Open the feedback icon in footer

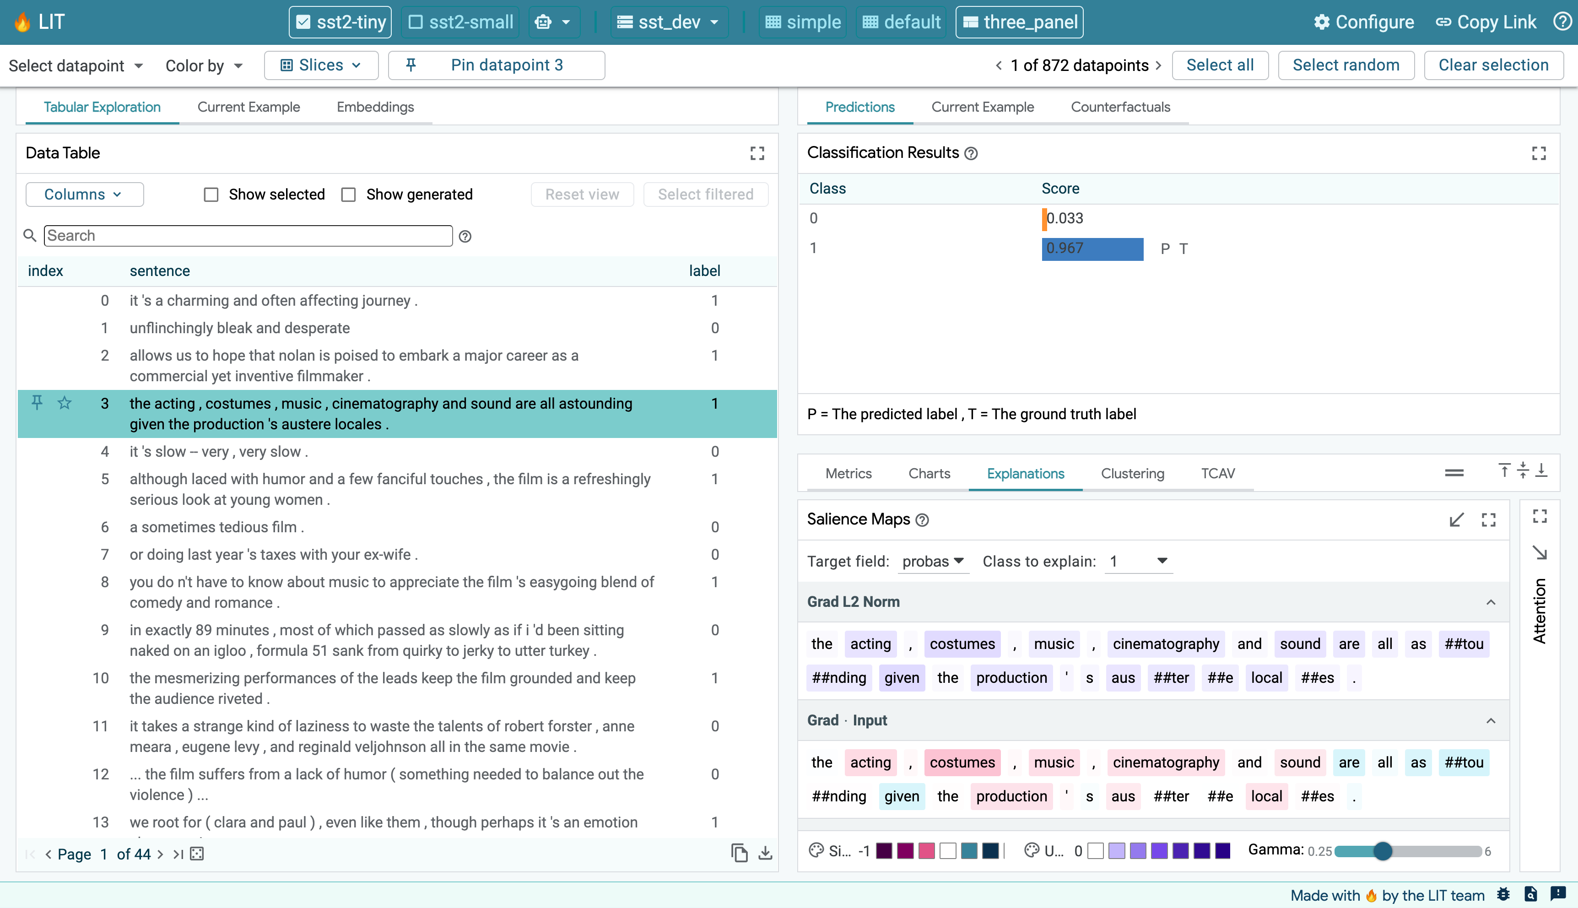[x=1558, y=894]
